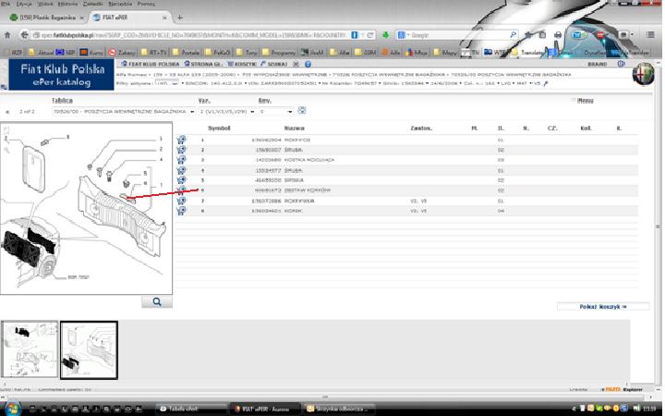The width and height of the screenshot is (665, 416).
Task: Open the Widok menu
Action: [45, 4]
